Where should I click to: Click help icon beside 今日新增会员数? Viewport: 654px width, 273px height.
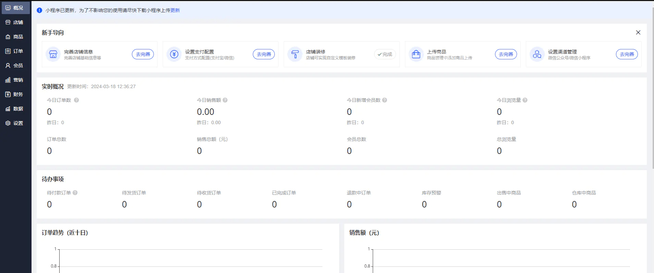click(385, 100)
